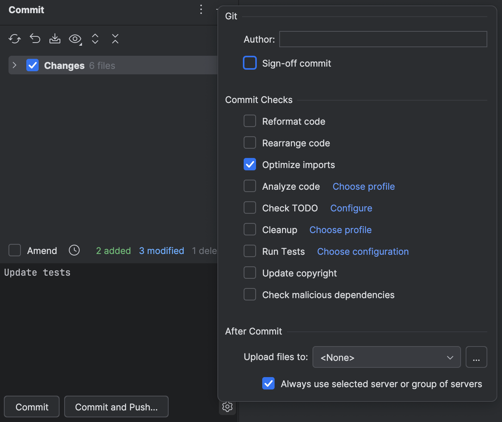The width and height of the screenshot is (502, 422).
Task: Expand all file groups via arrows icon
Action: [x=95, y=39]
